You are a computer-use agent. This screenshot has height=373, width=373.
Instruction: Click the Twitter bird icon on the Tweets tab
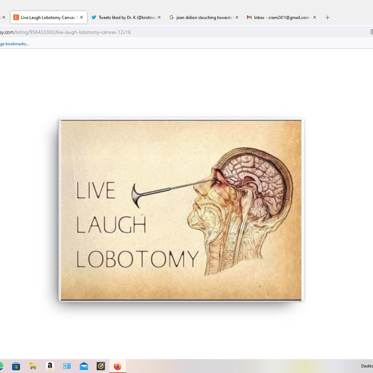[94, 18]
